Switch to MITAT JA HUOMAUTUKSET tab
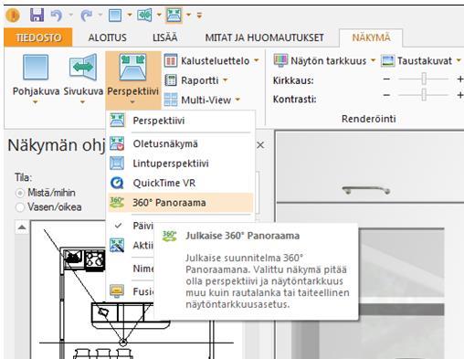464x359 pixels. click(x=264, y=37)
